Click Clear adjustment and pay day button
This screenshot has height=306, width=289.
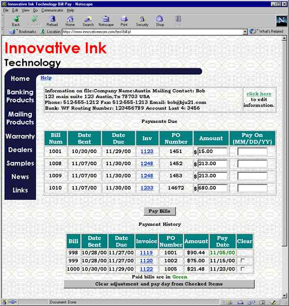[x=159, y=284]
